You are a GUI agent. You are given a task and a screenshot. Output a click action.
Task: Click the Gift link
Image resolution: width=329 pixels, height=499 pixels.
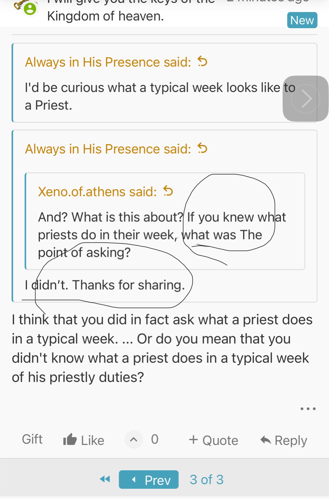[32, 439]
